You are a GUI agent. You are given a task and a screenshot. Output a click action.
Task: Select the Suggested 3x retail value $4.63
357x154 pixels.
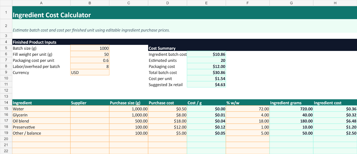pyautogui.click(x=206, y=85)
